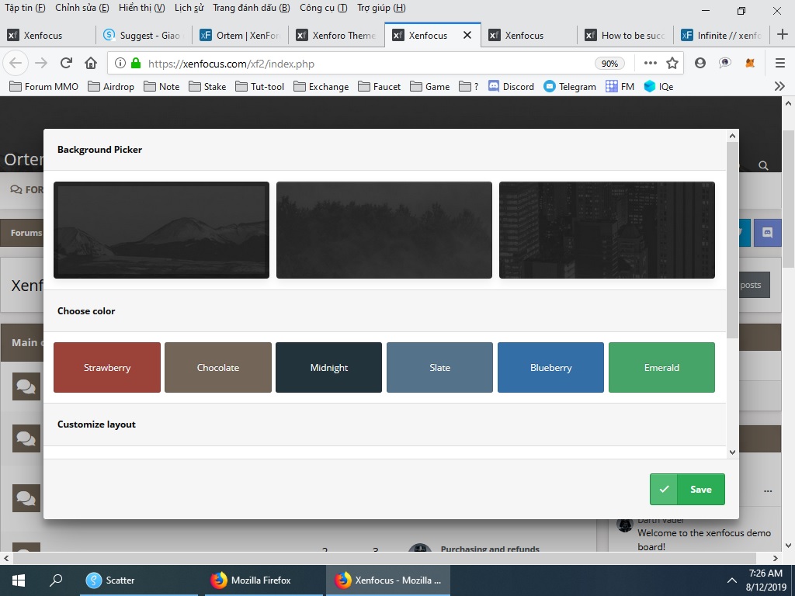Open the Firefox hamburger menu

780,63
